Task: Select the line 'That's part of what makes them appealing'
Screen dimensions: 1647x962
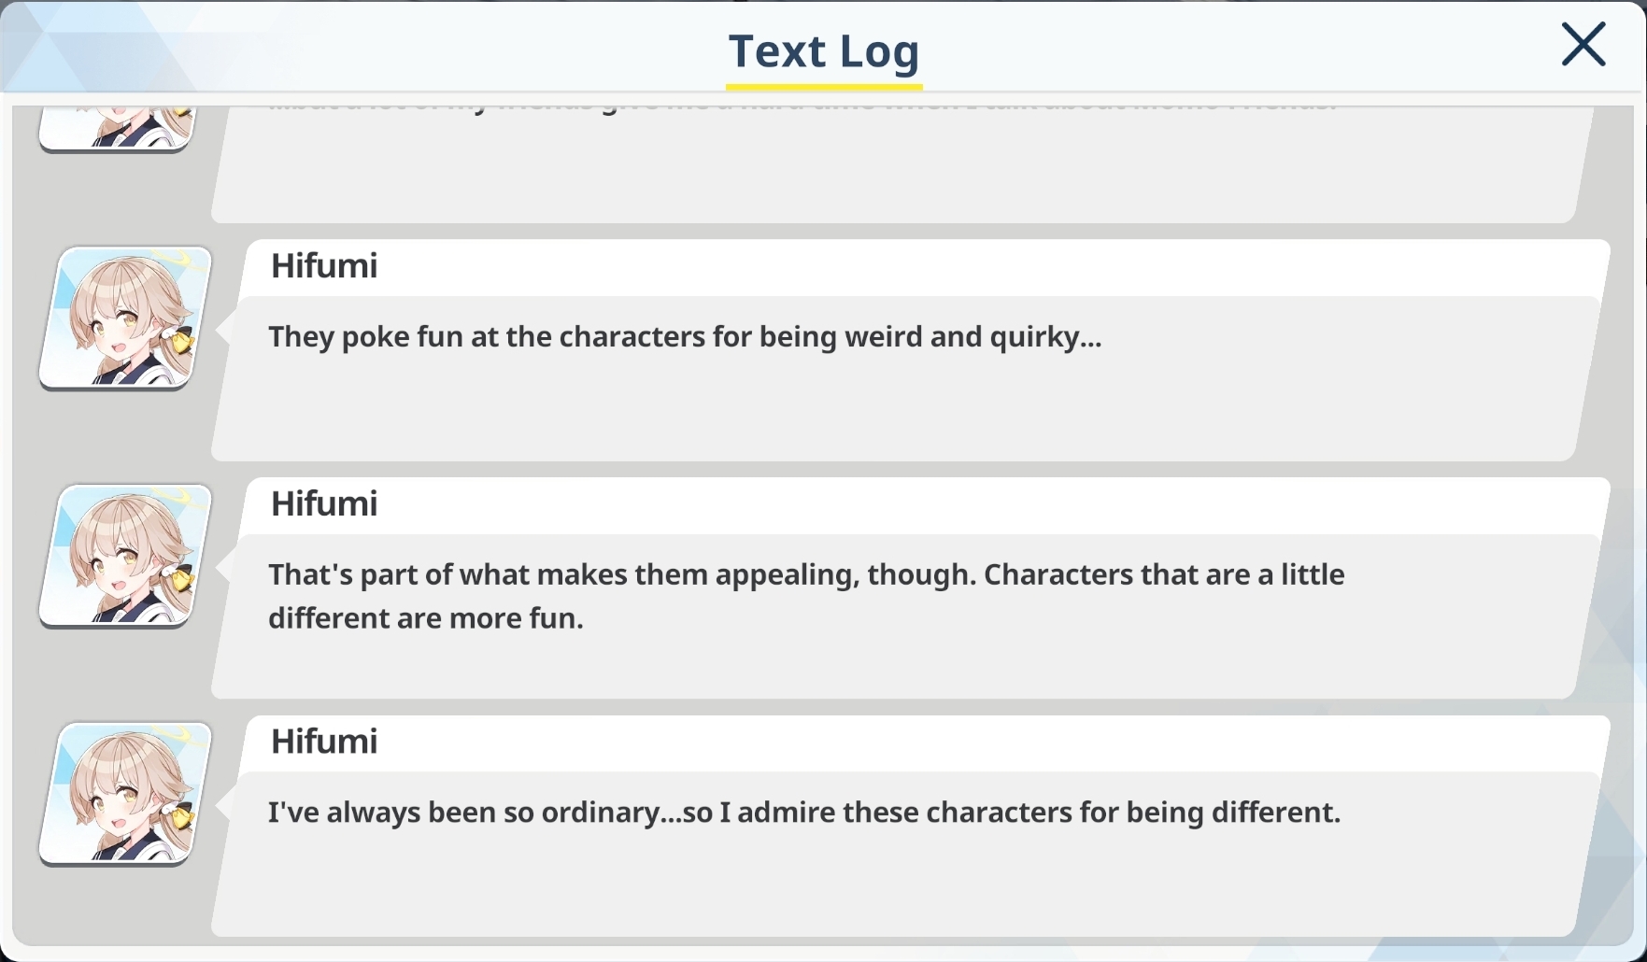Action: (x=806, y=596)
